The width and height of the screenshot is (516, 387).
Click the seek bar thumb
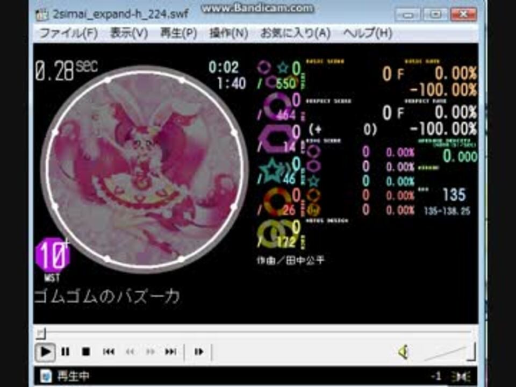[41, 333]
